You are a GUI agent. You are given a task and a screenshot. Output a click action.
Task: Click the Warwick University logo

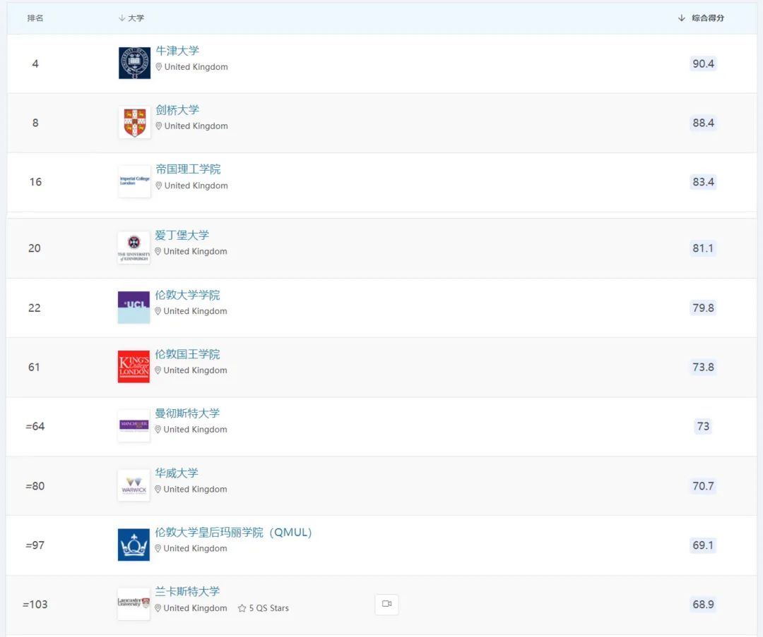point(134,485)
